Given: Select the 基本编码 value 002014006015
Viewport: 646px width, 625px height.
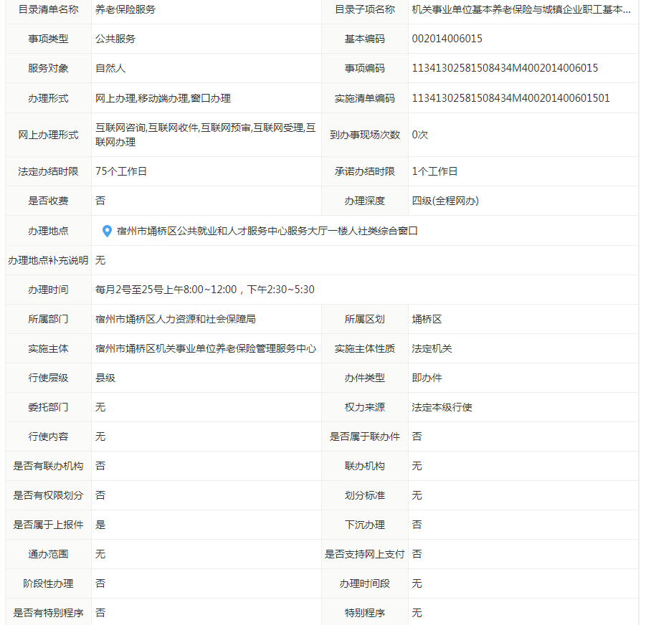Looking at the screenshot, I should tap(447, 39).
